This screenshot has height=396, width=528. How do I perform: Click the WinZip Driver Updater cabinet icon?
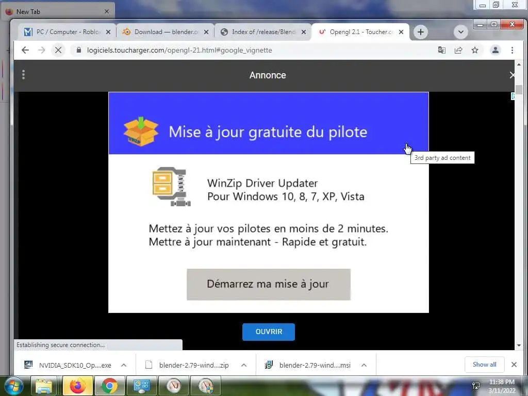pos(171,187)
